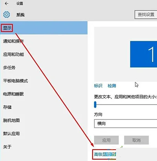Image resolution: width=157 pixels, height=161 pixels.
Task: Click the text size slider handle
Action: tap(95, 105)
